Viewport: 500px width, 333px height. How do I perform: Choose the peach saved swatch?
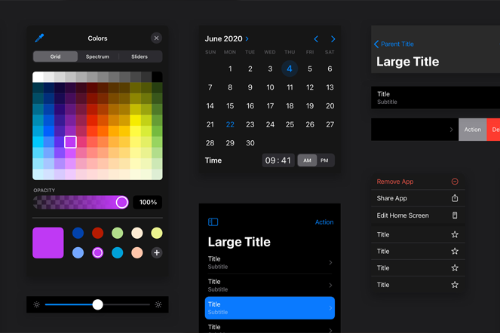pyautogui.click(x=137, y=252)
